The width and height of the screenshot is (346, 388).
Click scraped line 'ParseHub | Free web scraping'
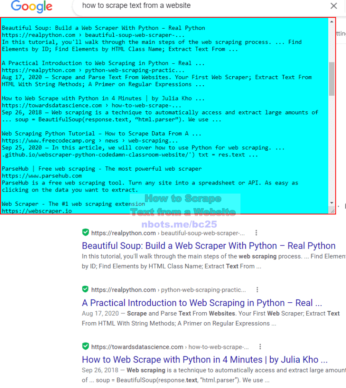pos(102,169)
